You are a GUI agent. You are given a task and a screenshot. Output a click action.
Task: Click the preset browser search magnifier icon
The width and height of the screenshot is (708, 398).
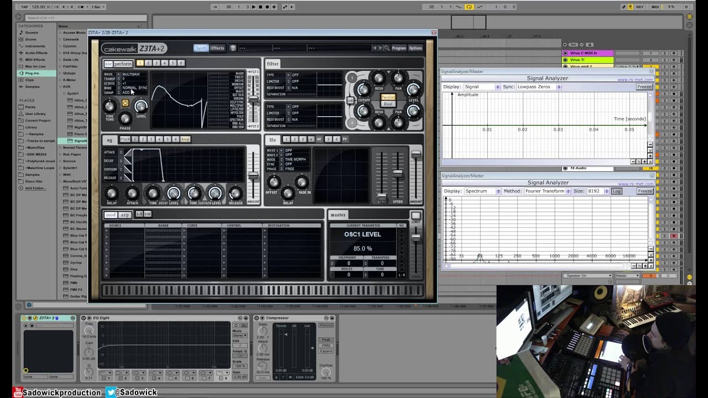pos(387,48)
